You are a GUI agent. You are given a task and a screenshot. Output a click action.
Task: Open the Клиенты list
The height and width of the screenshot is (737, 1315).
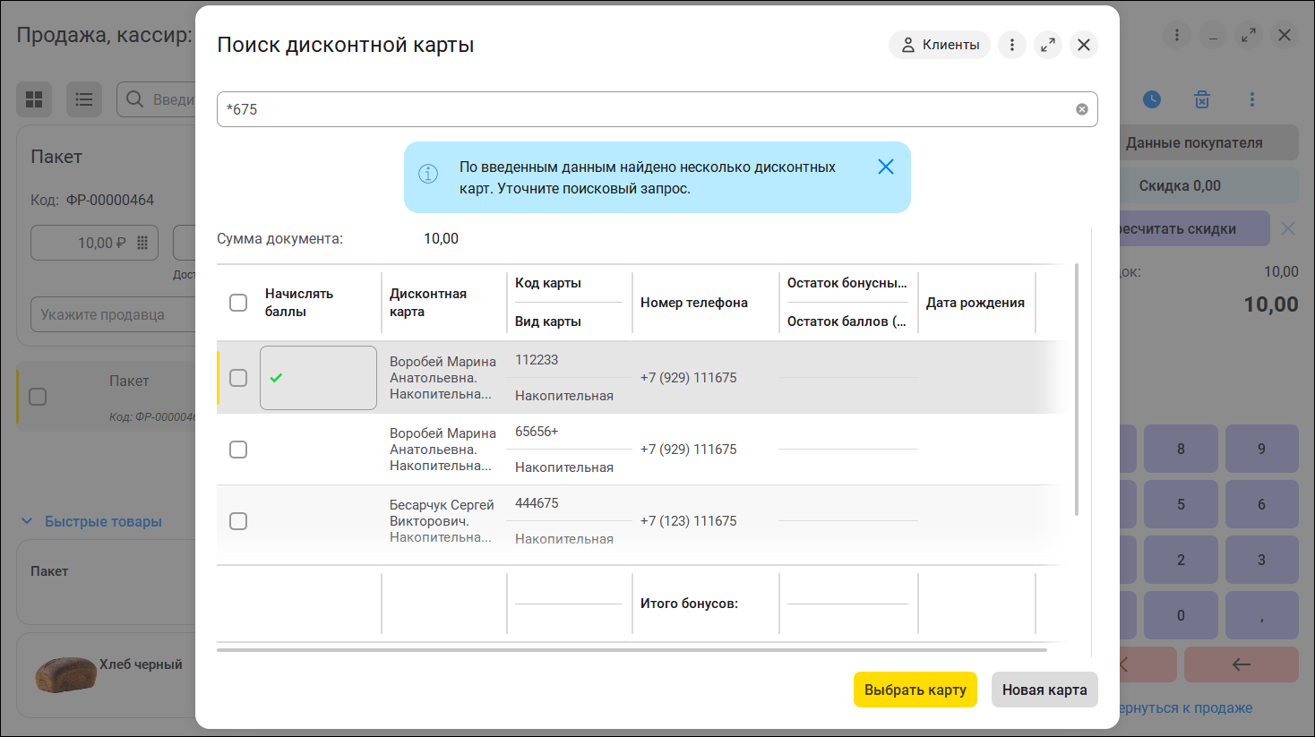coord(940,45)
